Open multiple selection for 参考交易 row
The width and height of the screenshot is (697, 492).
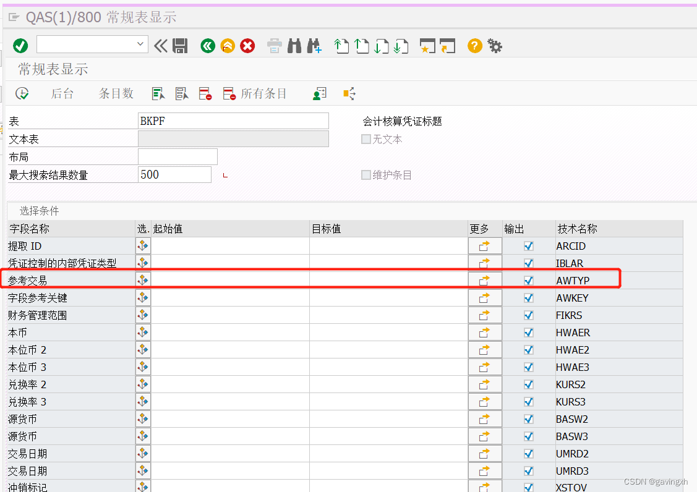coord(143,279)
